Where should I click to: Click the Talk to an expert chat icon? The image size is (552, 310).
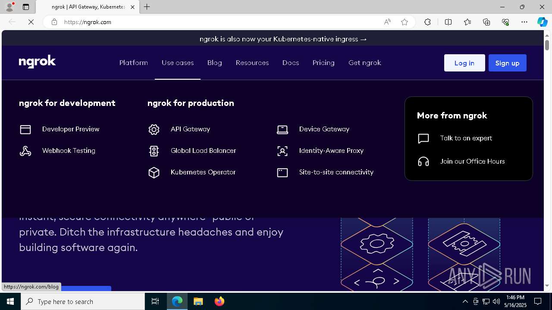423,138
